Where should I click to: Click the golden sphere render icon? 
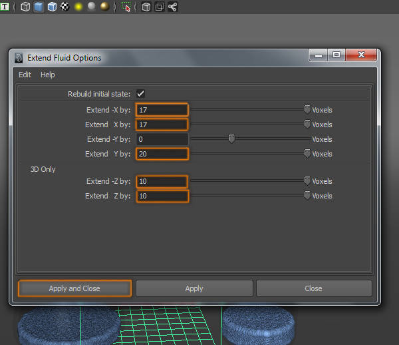pyautogui.click(x=104, y=7)
